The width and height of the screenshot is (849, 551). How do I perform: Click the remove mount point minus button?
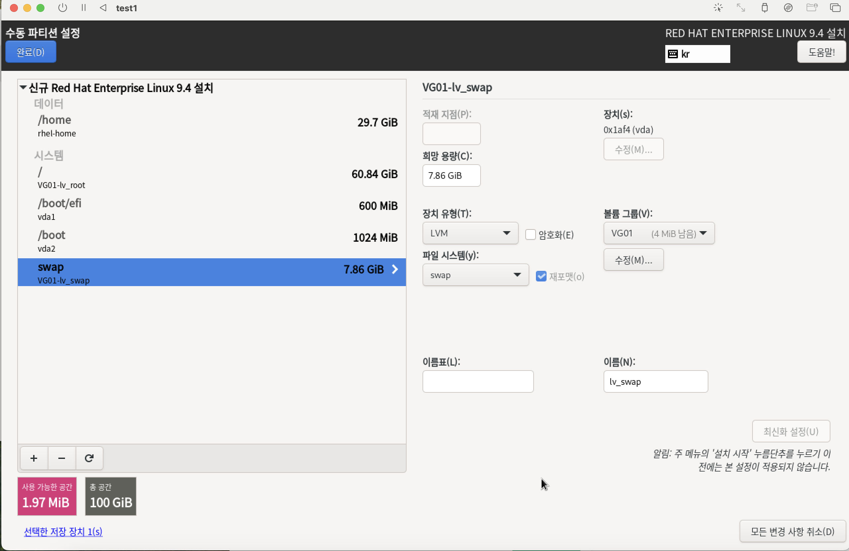(x=62, y=458)
